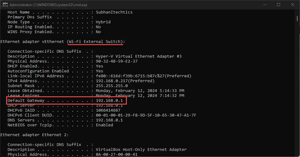This screenshot has width=300, height=157.
Task: Click the Hyper-V Virtual Ethernet Adapter description
Action: [139, 56]
